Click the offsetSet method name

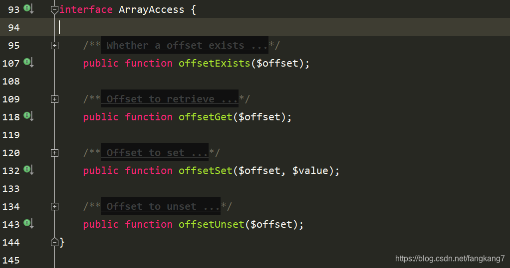click(205, 171)
